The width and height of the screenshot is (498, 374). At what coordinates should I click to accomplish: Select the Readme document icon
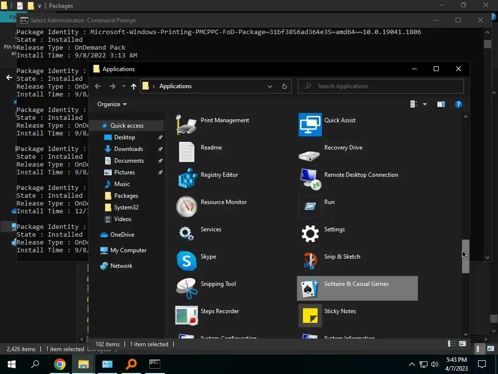click(x=186, y=152)
